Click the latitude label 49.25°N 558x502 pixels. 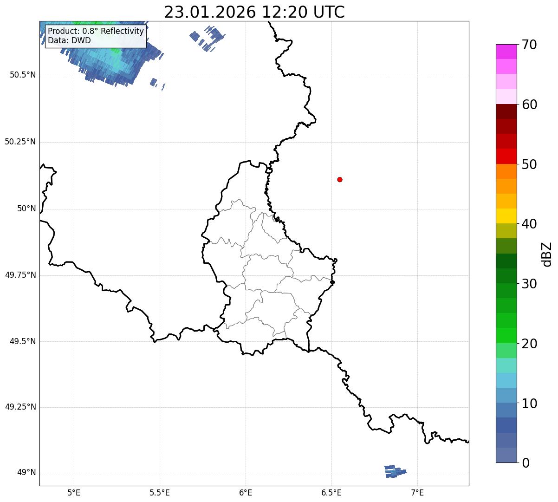[20, 407]
